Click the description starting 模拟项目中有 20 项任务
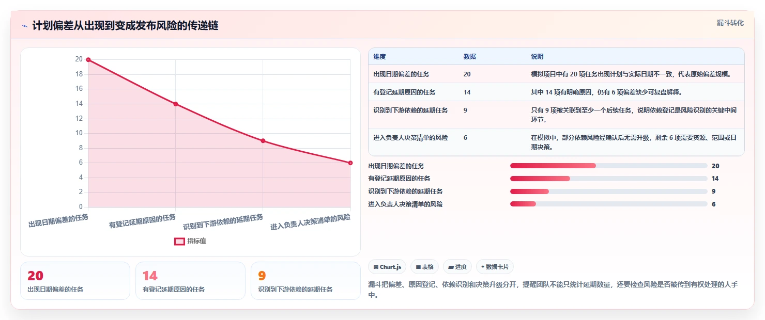This screenshot has height=320, width=765. [631, 74]
